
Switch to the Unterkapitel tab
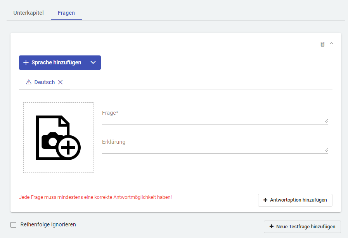click(x=28, y=13)
